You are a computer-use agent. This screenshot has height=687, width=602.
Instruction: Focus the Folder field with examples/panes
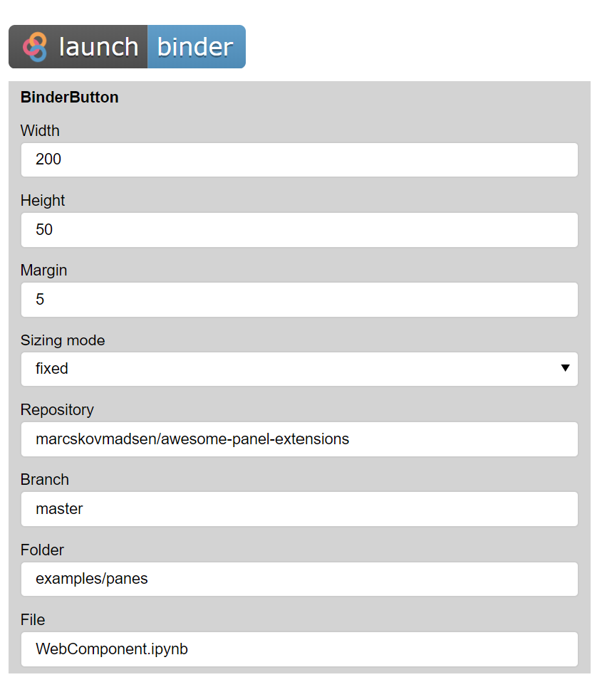click(x=299, y=579)
